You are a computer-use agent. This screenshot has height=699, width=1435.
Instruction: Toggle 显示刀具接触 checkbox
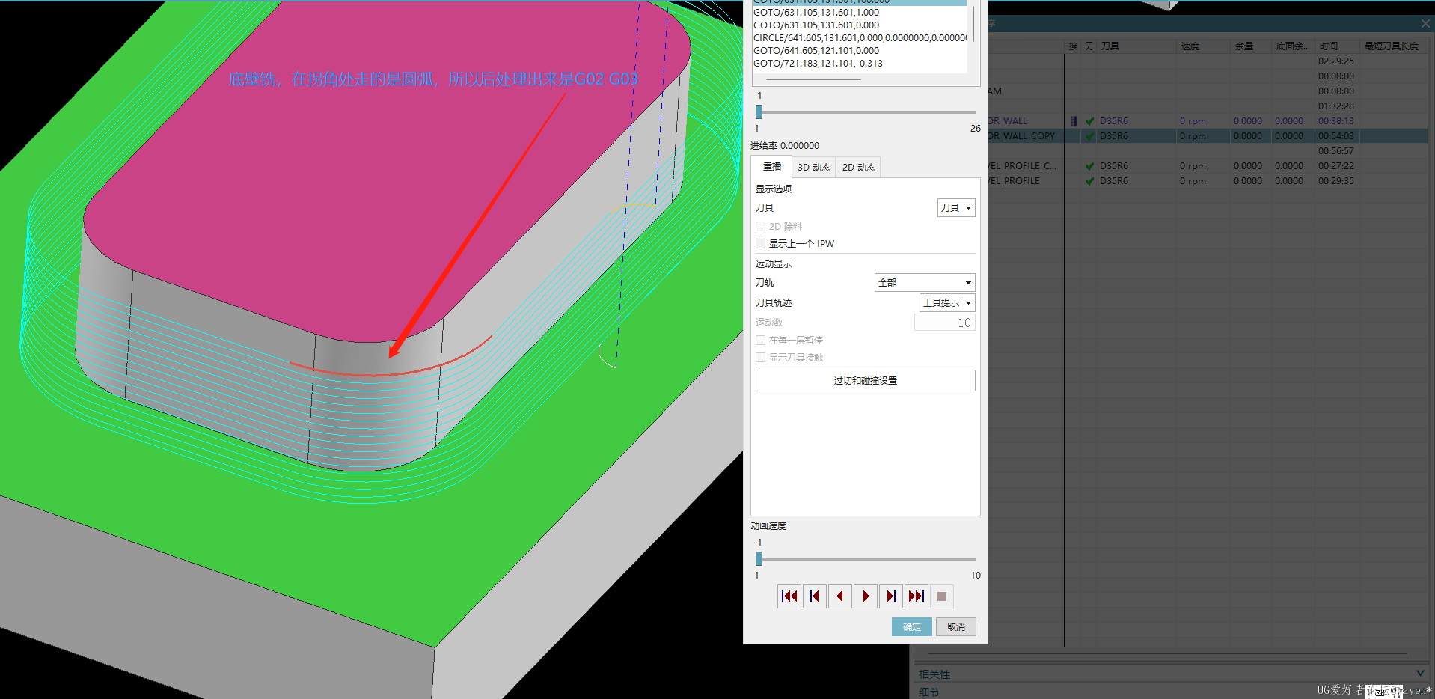760,357
